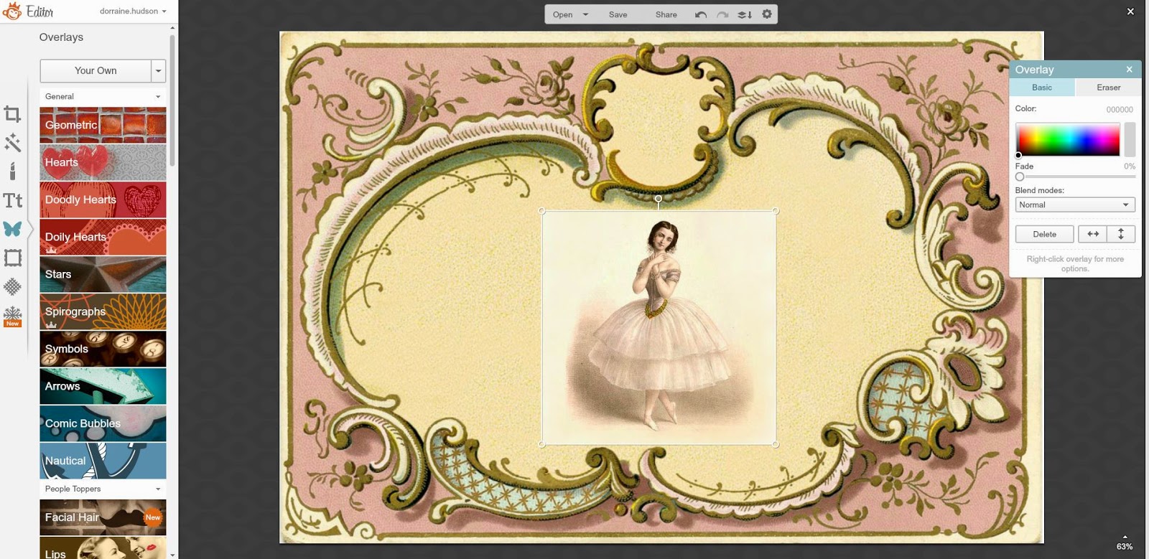The image size is (1149, 559).
Task: Click the overlay rotation handle
Action: (659, 199)
